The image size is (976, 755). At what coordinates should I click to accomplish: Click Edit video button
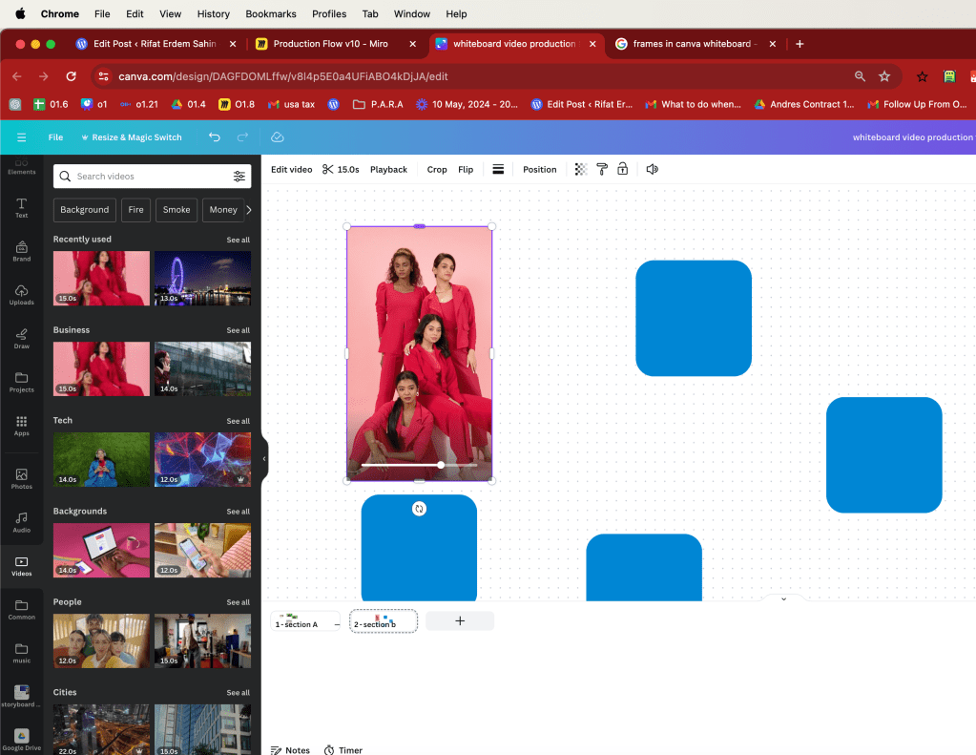(x=291, y=170)
